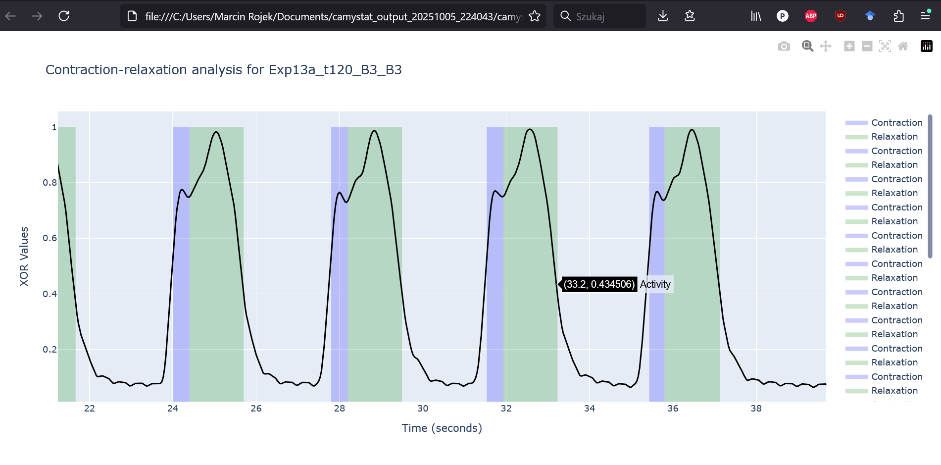
Task: Open the Firefox hamburger application menu
Action: 925,16
